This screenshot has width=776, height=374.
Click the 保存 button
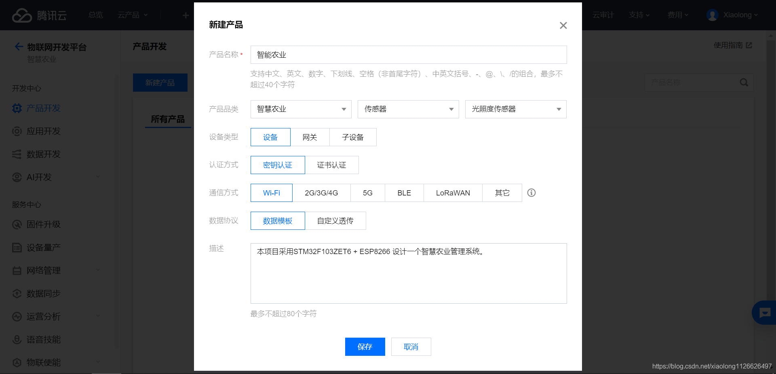365,347
